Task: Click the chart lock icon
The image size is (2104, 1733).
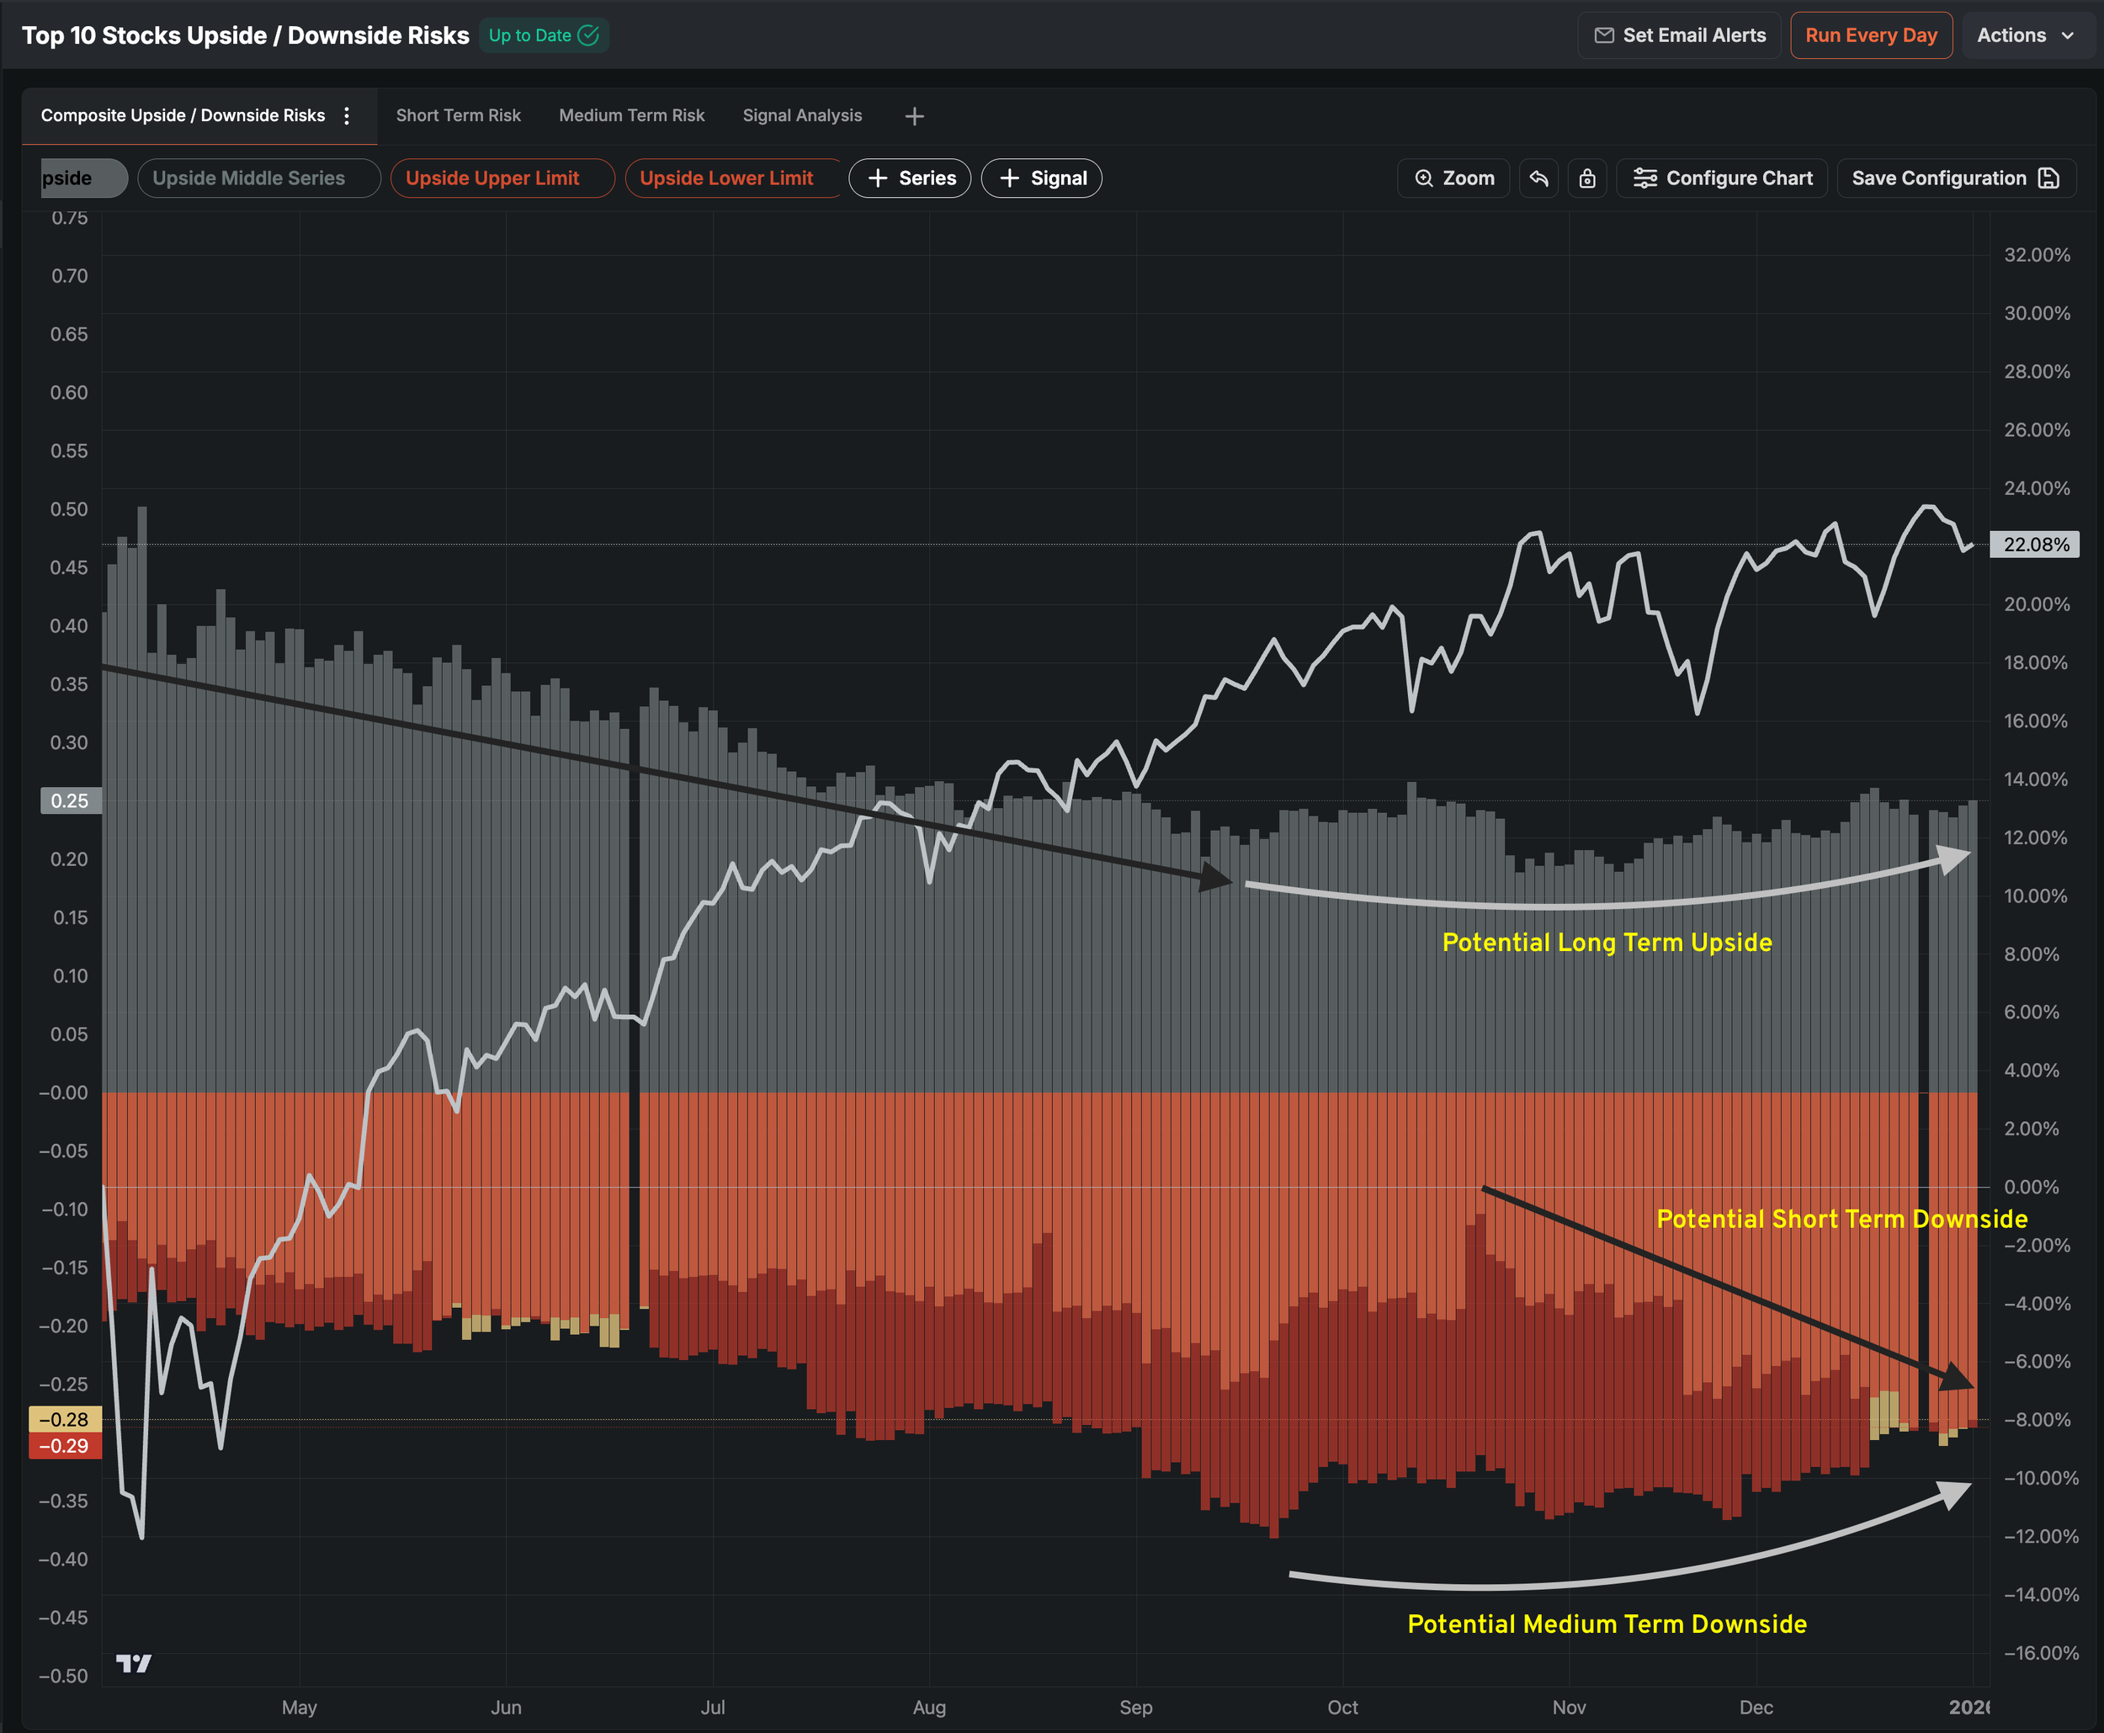Action: pyautogui.click(x=1587, y=178)
